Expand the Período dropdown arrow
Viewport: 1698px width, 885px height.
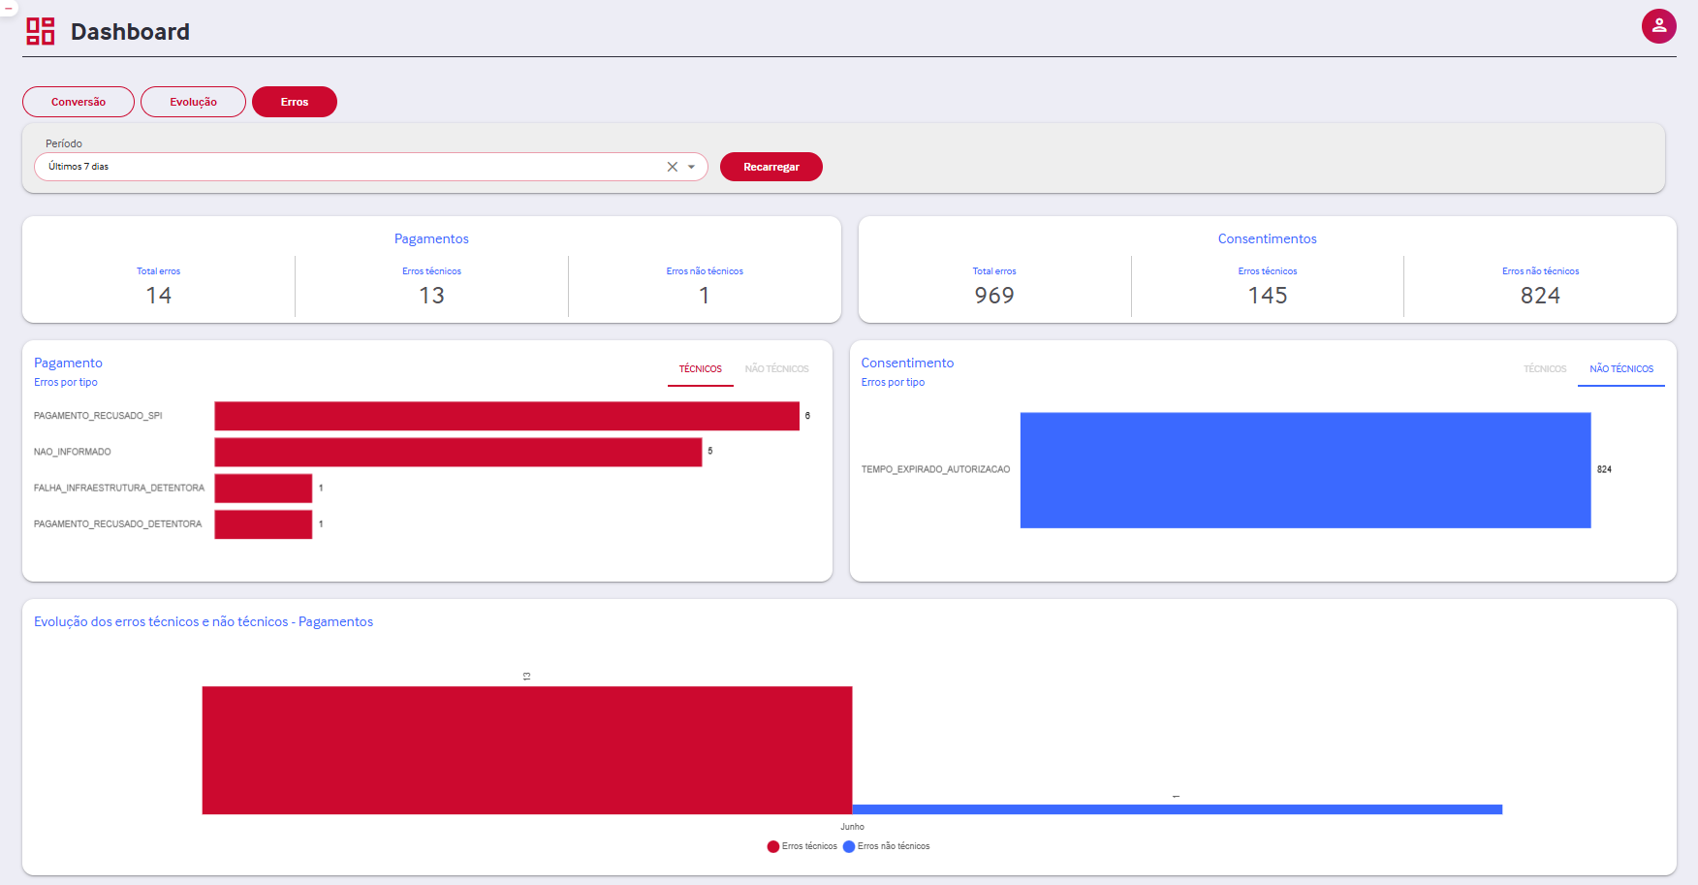[x=691, y=167]
